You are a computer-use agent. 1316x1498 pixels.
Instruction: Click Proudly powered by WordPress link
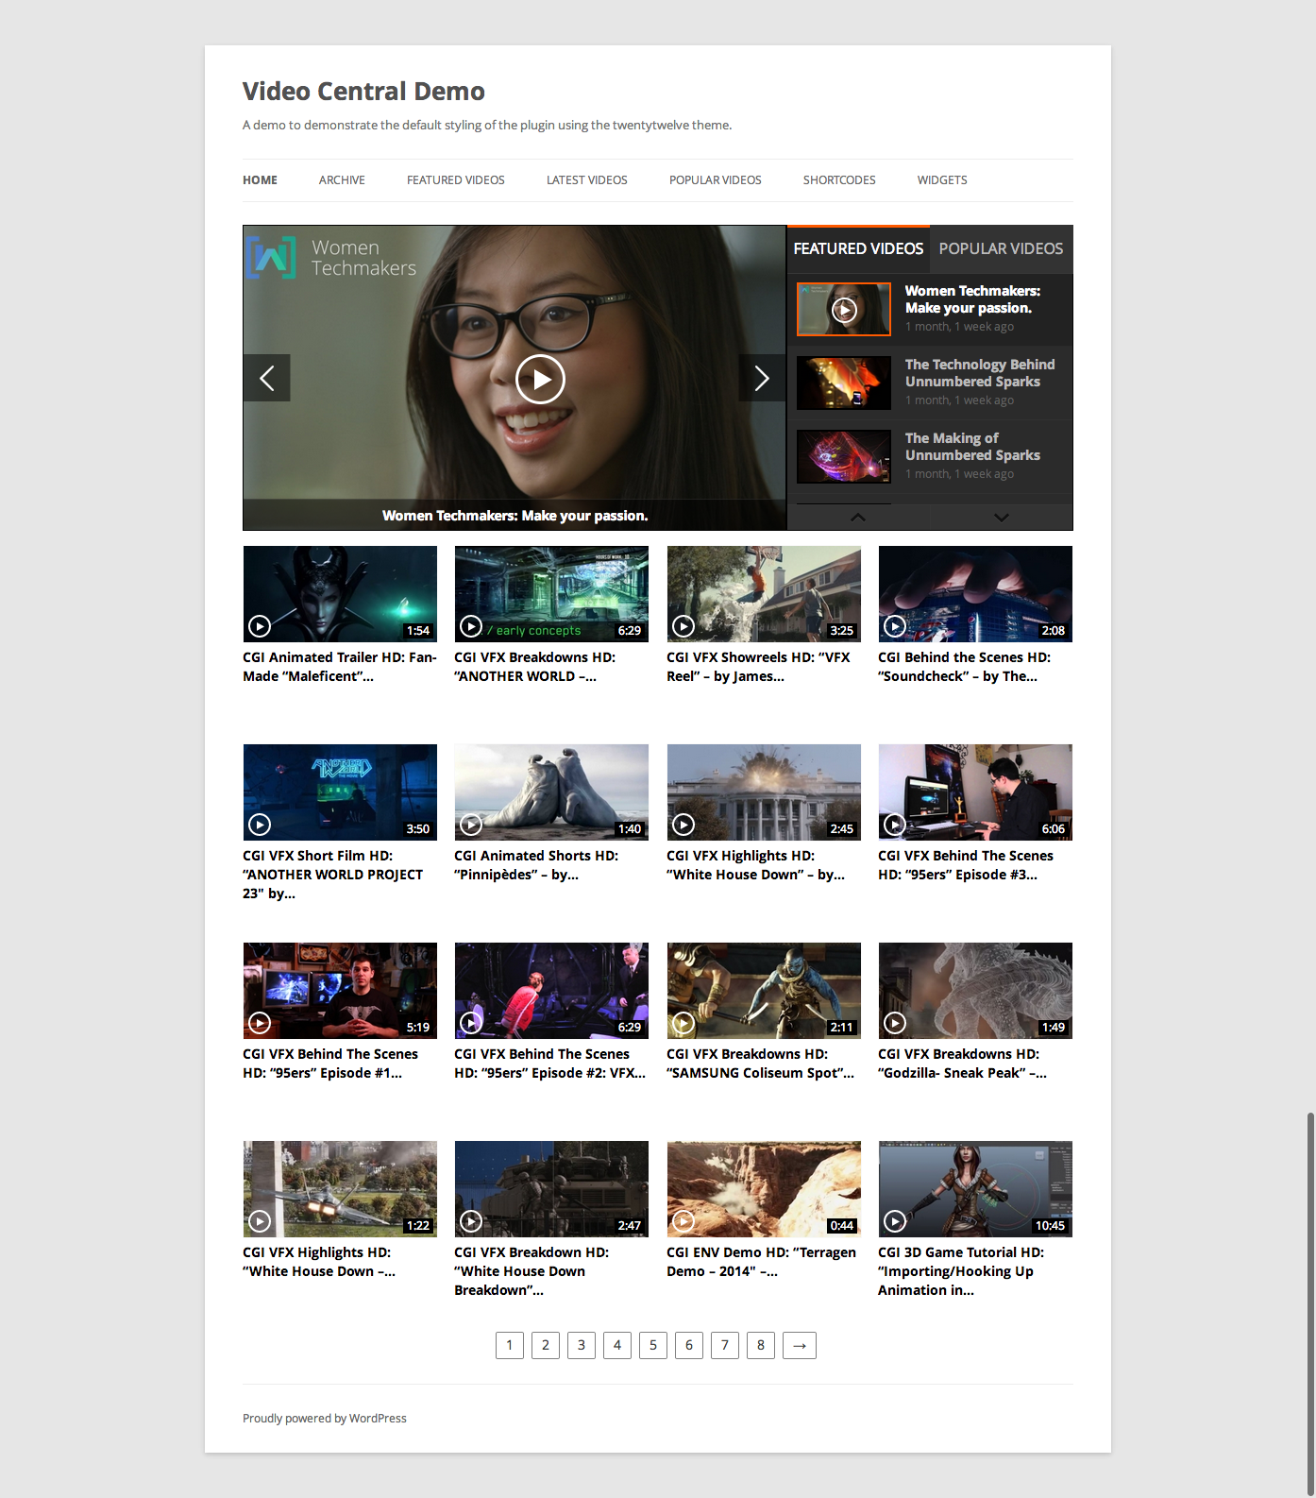click(x=325, y=1419)
